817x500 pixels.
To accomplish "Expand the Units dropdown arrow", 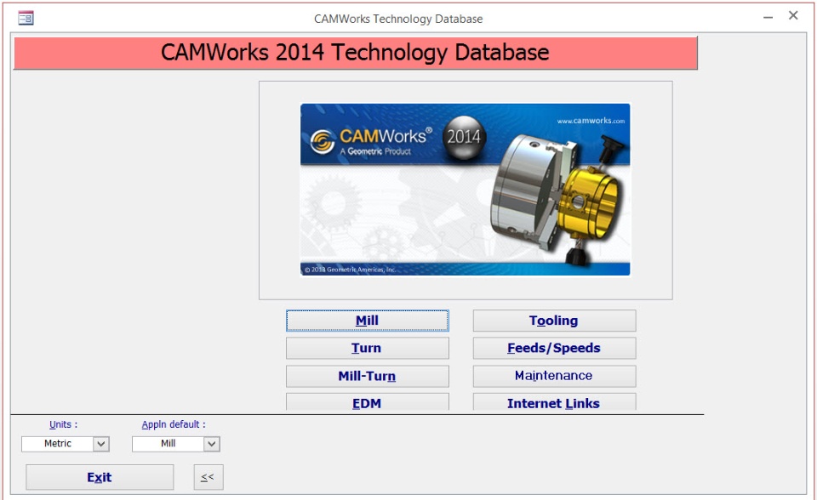I will pyautogui.click(x=101, y=444).
